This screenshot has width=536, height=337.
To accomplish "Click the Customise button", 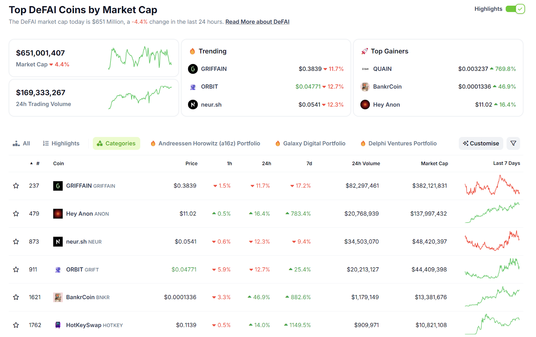I will click(x=481, y=143).
